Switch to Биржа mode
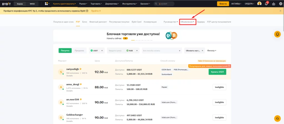This screenshot has height=124, width=284. click(20, 4)
